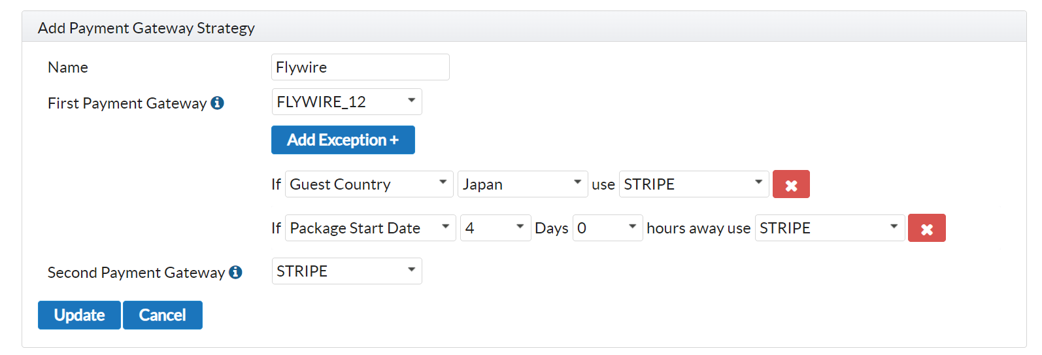This screenshot has width=1042, height=355.
Task: Click the Second Payment Gateway info icon
Action: tap(236, 272)
